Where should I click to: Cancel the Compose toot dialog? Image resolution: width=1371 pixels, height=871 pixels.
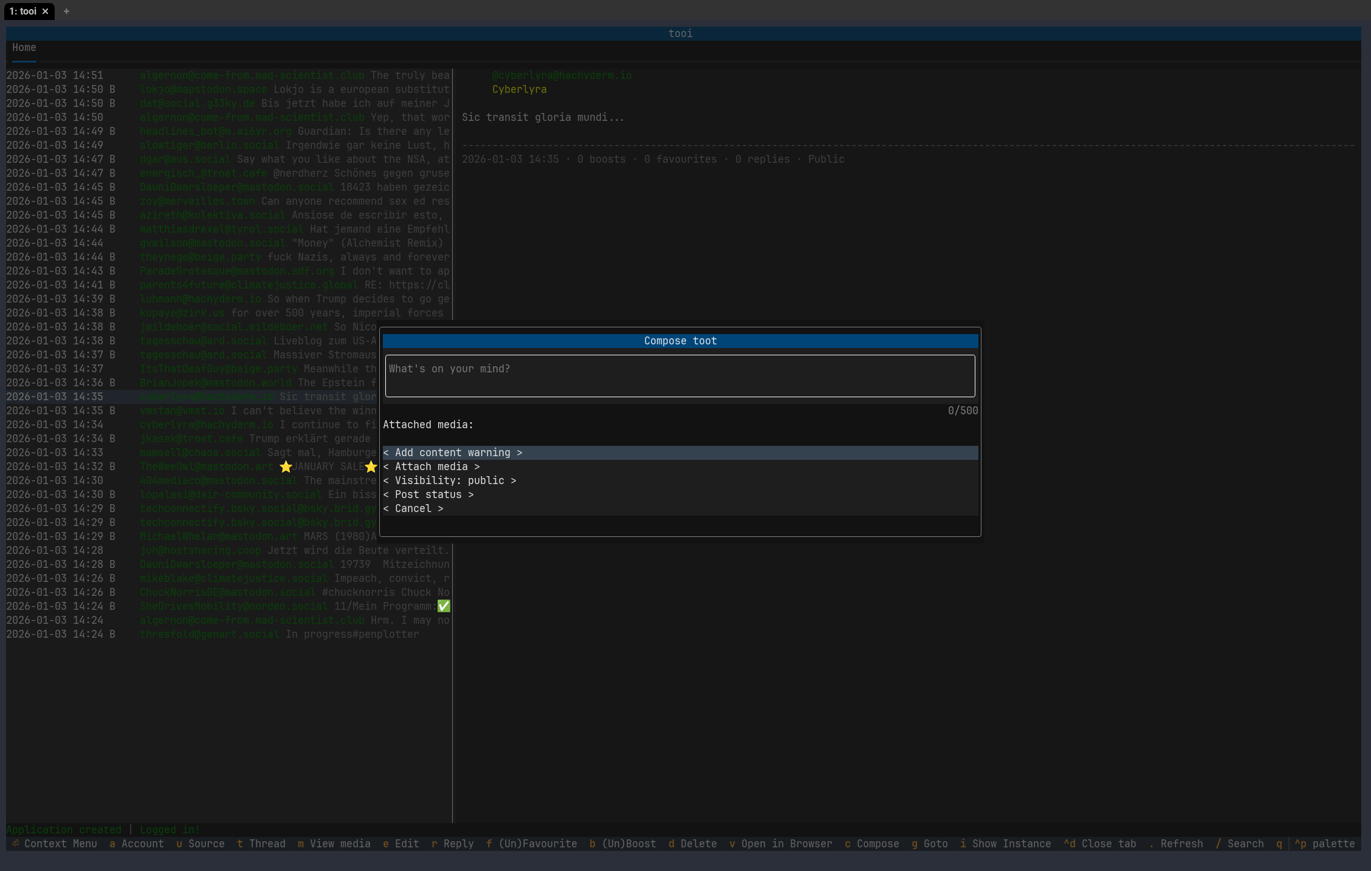coord(413,508)
